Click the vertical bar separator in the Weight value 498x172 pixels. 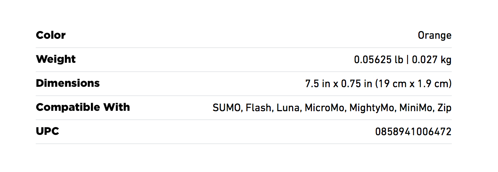408,60
